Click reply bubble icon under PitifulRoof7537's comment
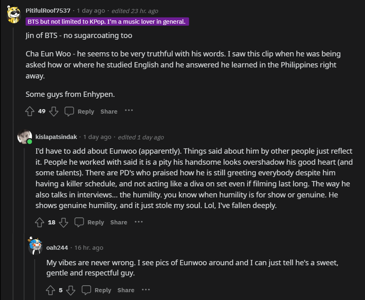 tap(69, 111)
